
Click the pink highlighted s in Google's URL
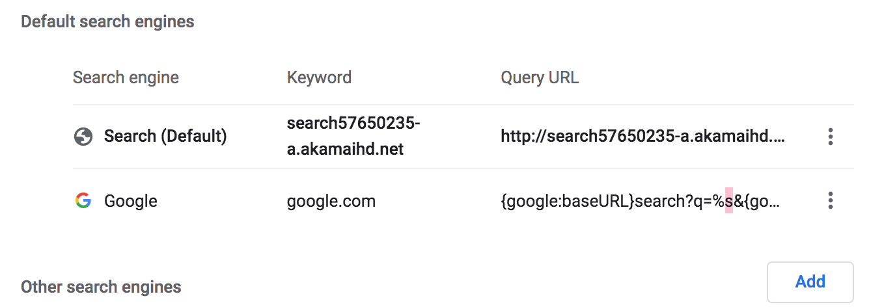[729, 201]
